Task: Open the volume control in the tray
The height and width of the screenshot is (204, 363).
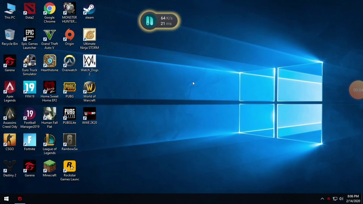Action: pos(341,199)
